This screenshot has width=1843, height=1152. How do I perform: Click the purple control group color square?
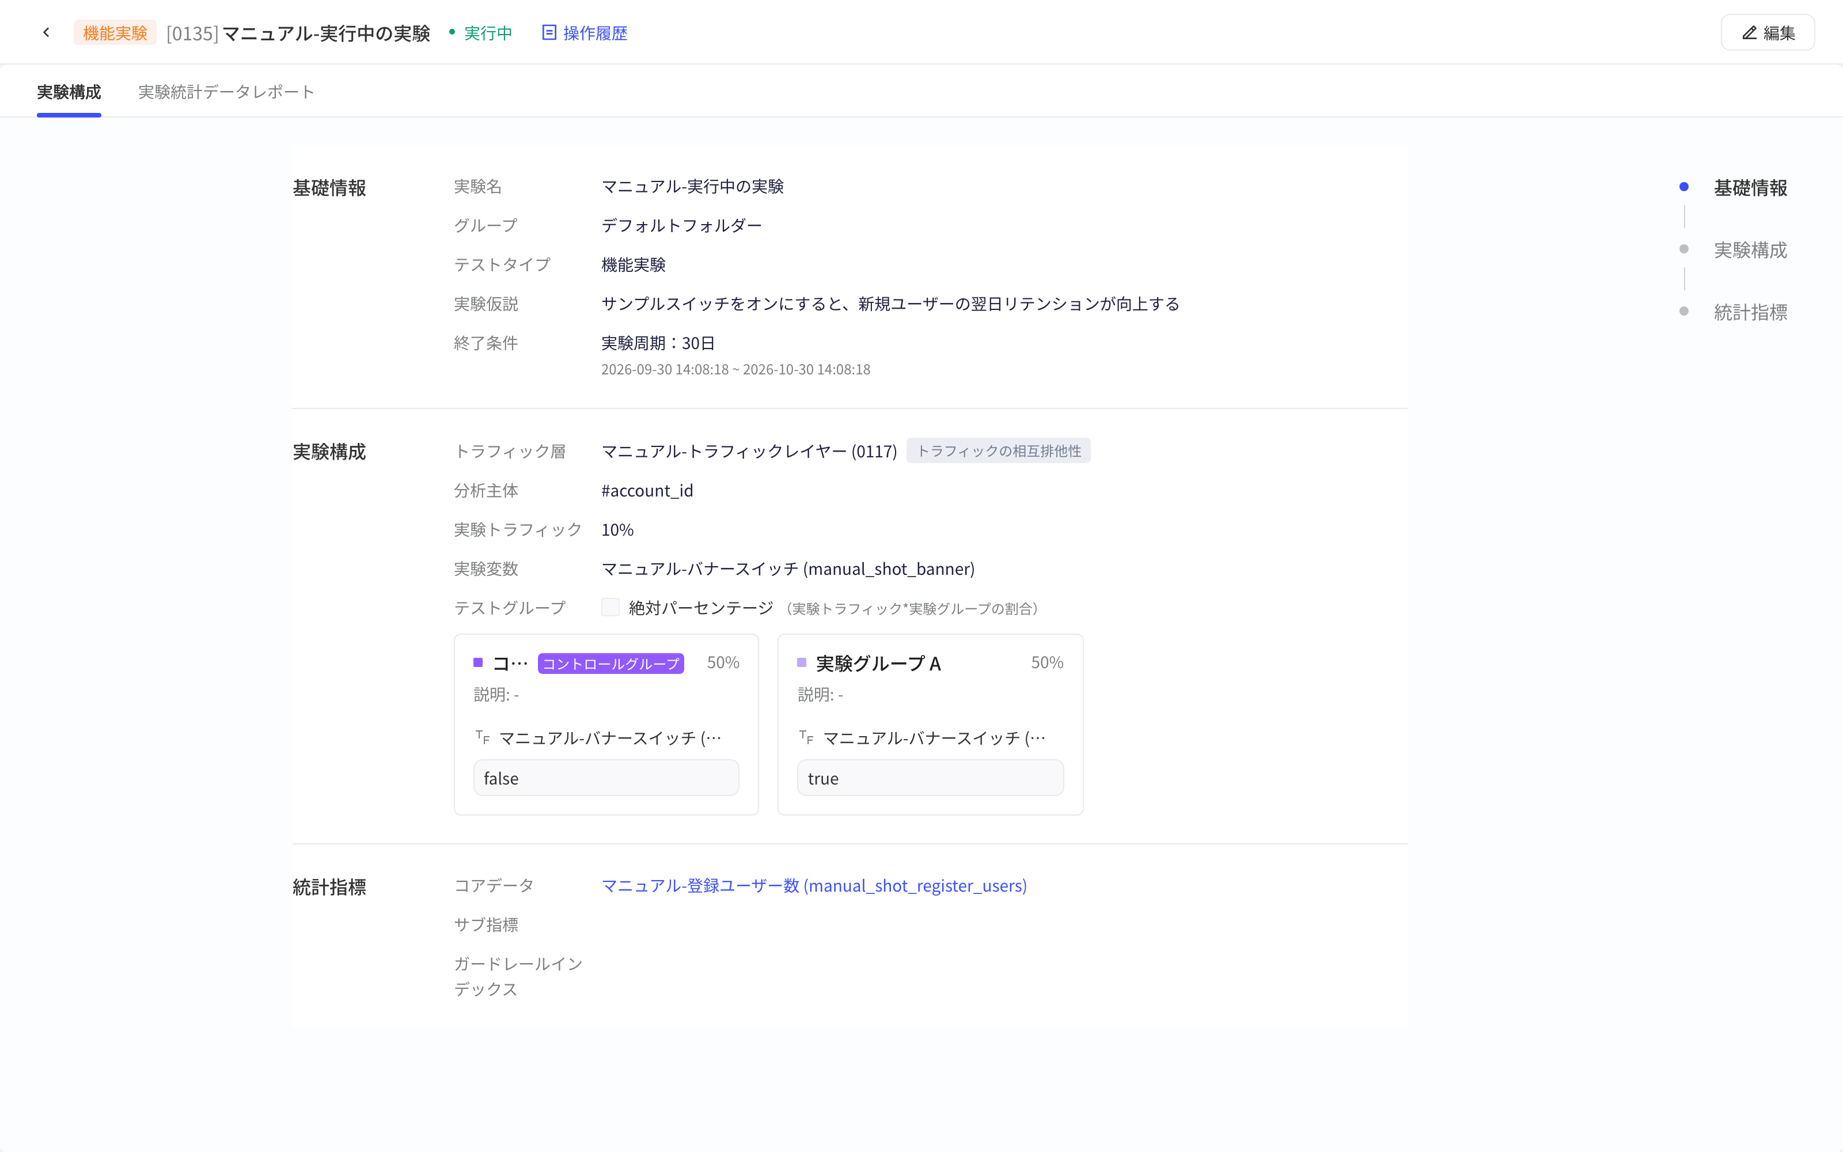[x=478, y=662]
